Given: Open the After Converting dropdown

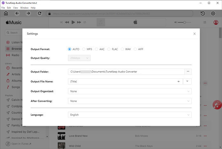Looking at the screenshot, I should [130, 101].
